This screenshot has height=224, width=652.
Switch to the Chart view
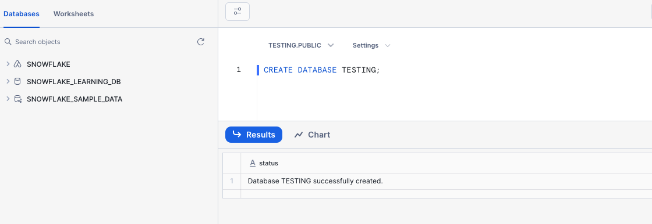312,135
